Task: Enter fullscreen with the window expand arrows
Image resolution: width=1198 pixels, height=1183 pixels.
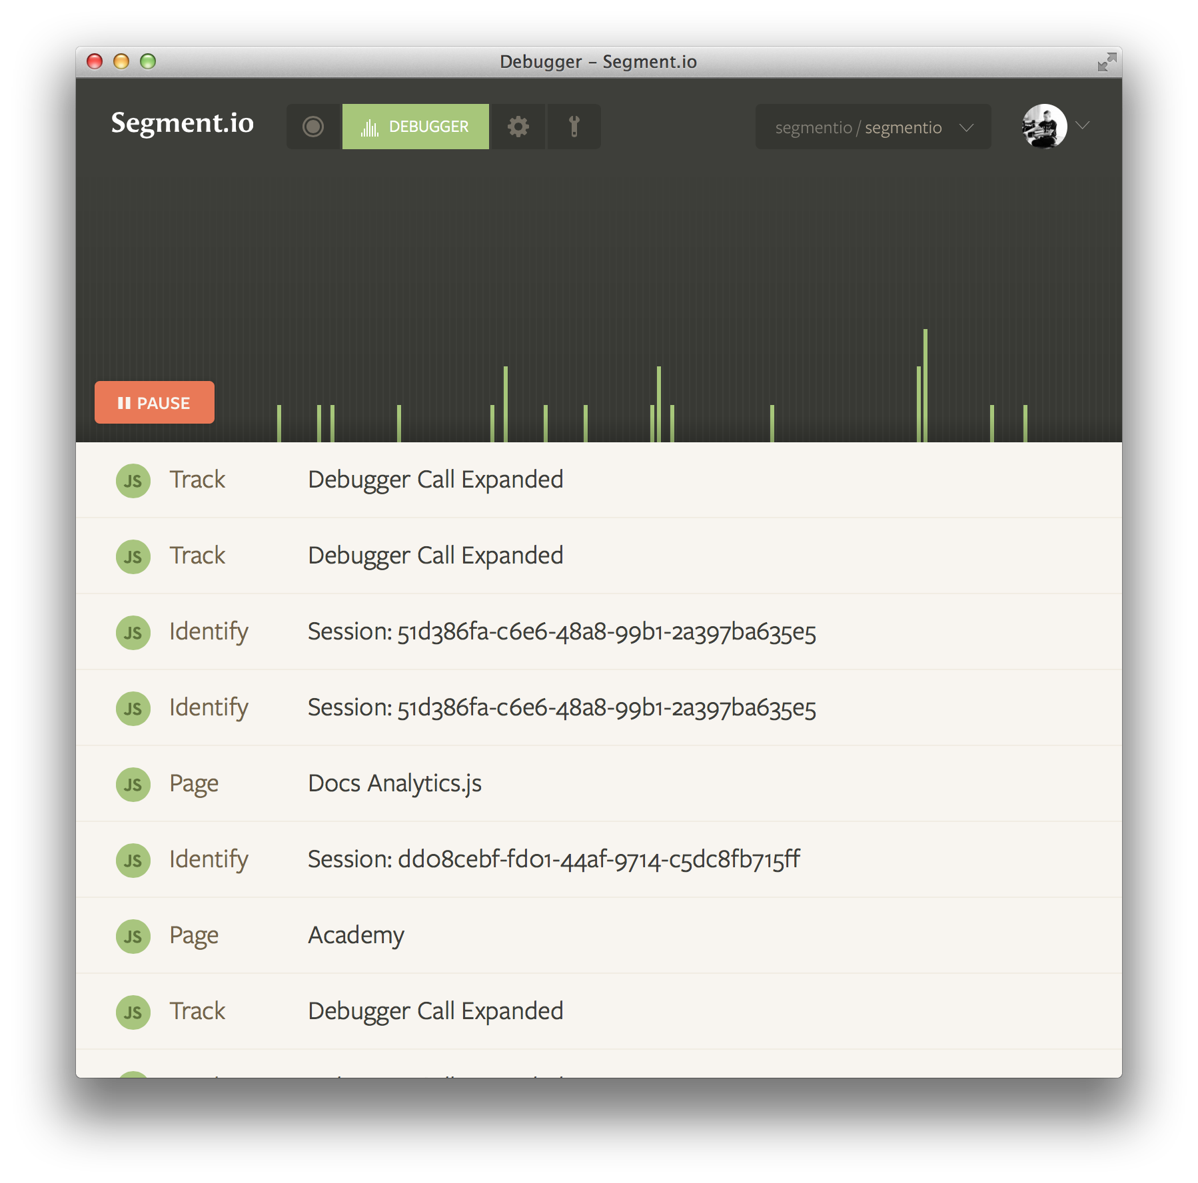Action: pyautogui.click(x=1106, y=62)
